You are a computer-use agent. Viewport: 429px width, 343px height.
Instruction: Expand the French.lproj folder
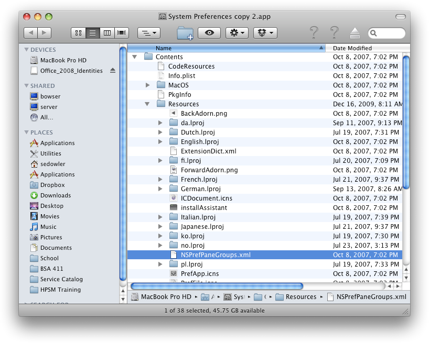pos(160,180)
